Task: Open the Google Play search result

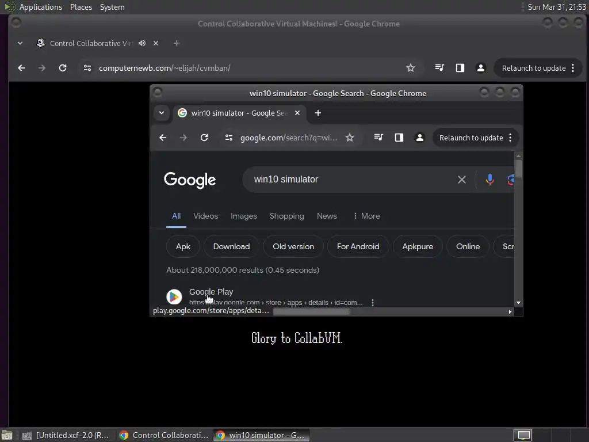Action: point(211,292)
